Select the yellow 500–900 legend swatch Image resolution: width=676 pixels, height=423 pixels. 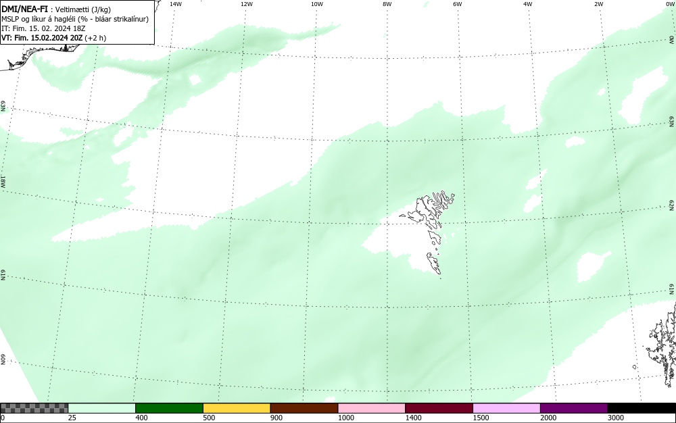tap(237, 408)
